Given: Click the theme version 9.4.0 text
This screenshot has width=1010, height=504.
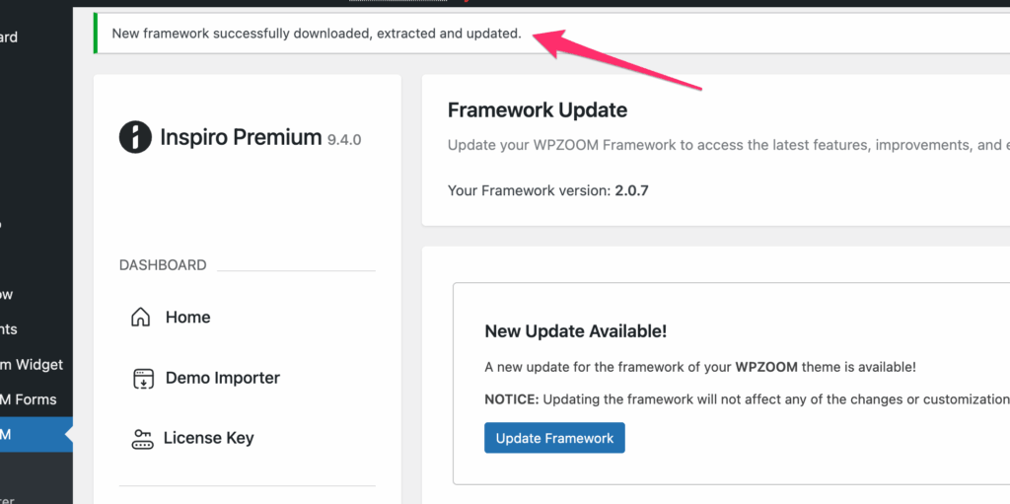Looking at the screenshot, I should 344,140.
